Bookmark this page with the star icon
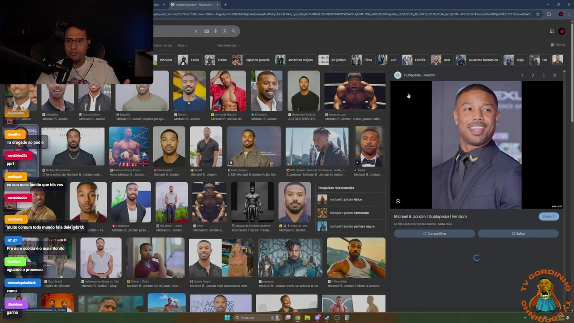This screenshot has height=323, width=574. click(x=538, y=14)
